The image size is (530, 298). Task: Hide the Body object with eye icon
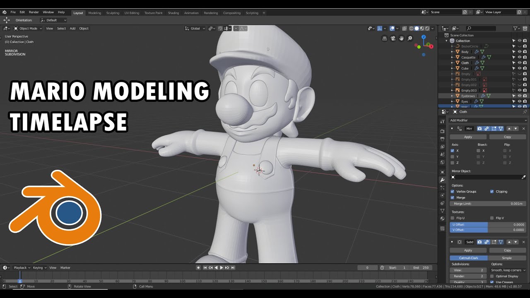tap(519, 52)
